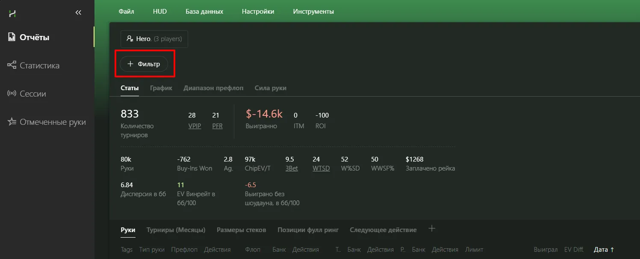This screenshot has height=259, width=640.
Task: Open Турниры (Месяцы) report tab
Action: pyautogui.click(x=176, y=230)
